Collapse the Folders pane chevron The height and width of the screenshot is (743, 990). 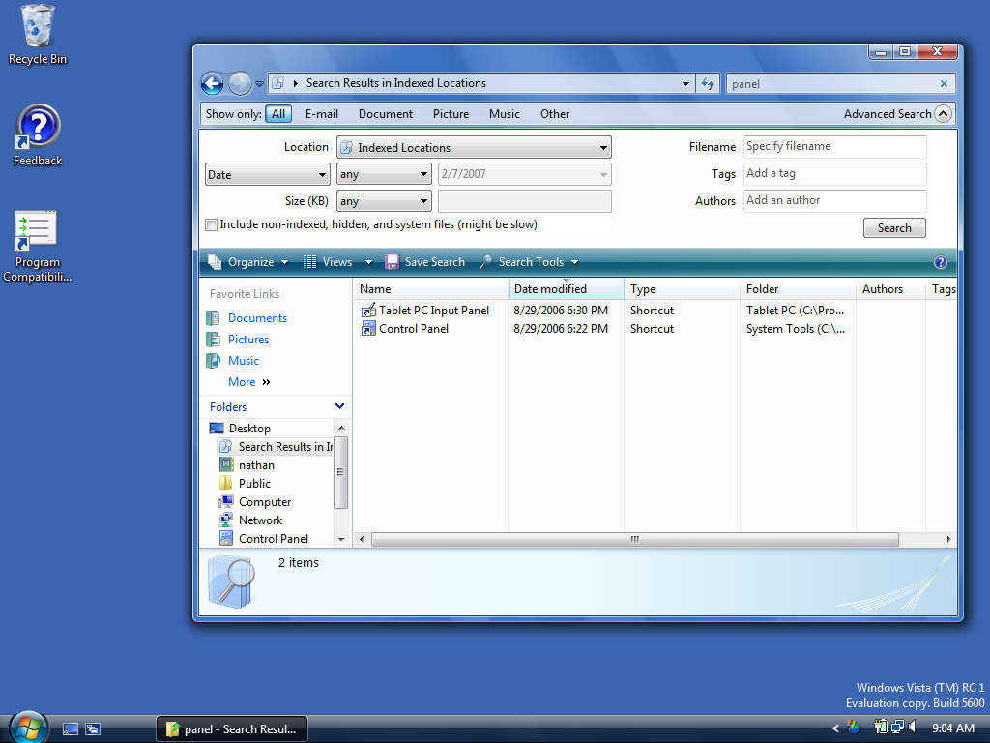339,407
